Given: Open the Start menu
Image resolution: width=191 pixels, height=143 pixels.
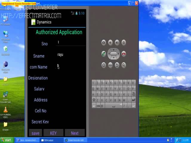Looking at the screenshot, I should coord(7,140).
